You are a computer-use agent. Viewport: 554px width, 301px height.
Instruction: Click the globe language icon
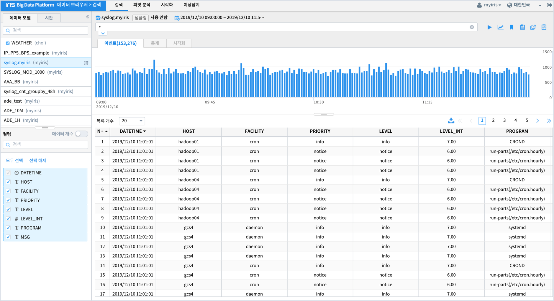tap(509, 5)
